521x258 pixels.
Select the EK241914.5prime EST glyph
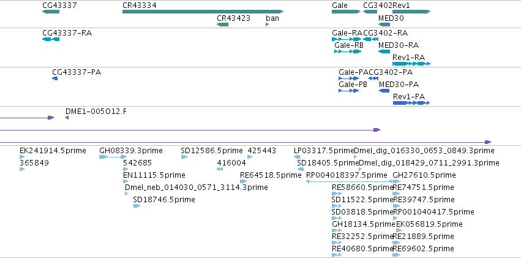[22, 157]
